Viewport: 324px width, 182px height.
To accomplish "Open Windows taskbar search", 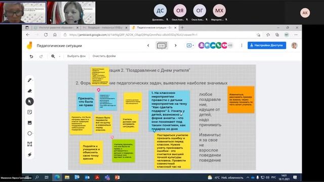I will tap(37, 177).
